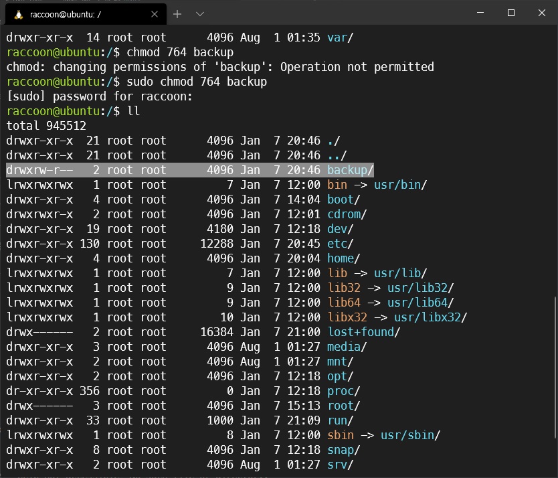Click the 'Operation not permitted' error text

(357, 67)
